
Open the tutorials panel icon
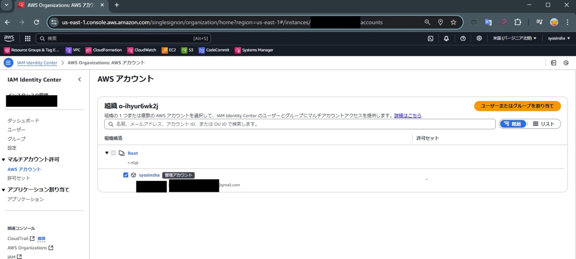coord(554,63)
